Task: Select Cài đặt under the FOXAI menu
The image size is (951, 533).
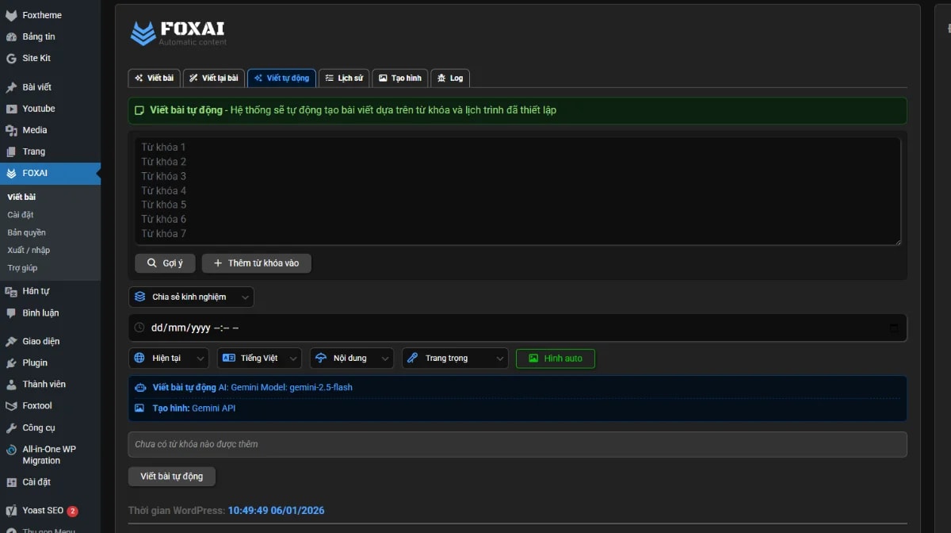Action: coord(20,214)
